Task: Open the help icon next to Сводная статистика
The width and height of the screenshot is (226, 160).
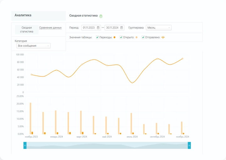Action: pos(101,16)
